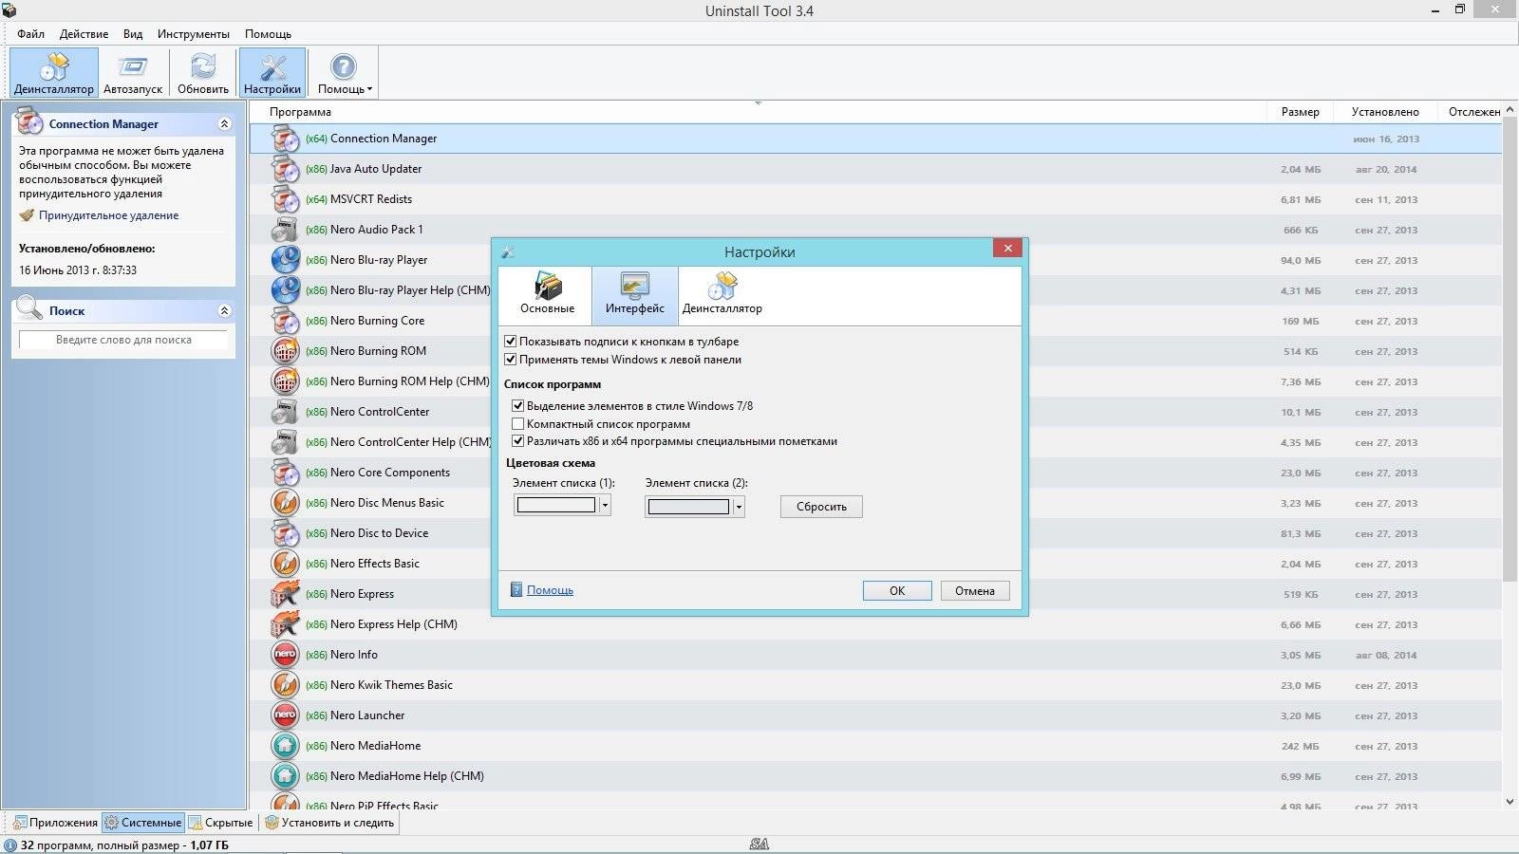
Task: Select Nero Burning Core icon
Action: pos(285,321)
